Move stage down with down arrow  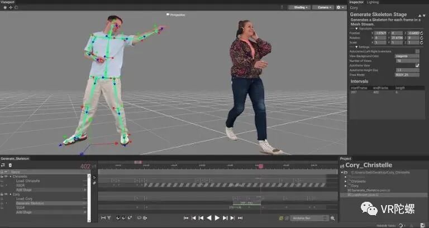point(423,16)
